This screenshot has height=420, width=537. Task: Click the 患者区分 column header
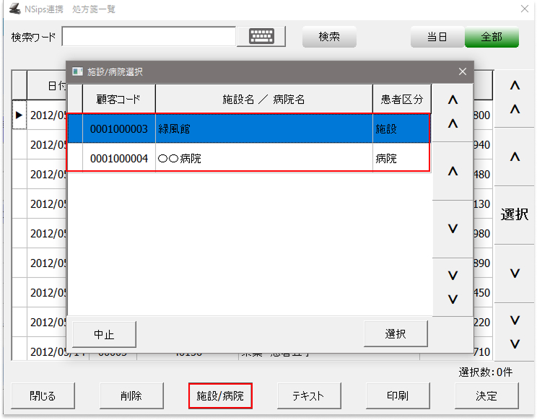coord(402,99)
